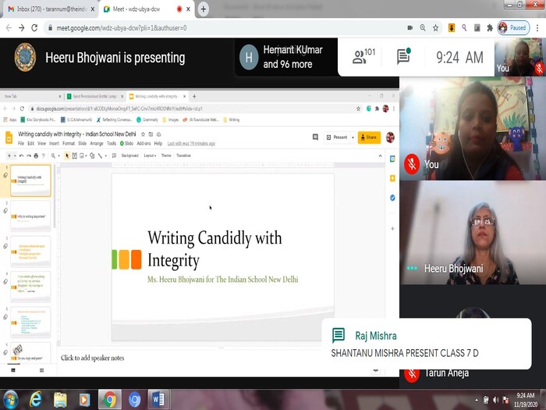546x410 pixels.
Task: Open Last edit history link
Action: (191, 143)
